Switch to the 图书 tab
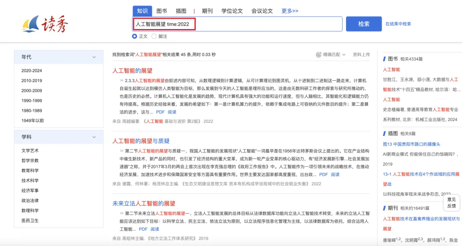462x246 pixels. coord(161,11)
